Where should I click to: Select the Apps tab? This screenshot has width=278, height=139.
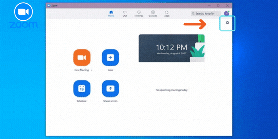click(167, 13)
